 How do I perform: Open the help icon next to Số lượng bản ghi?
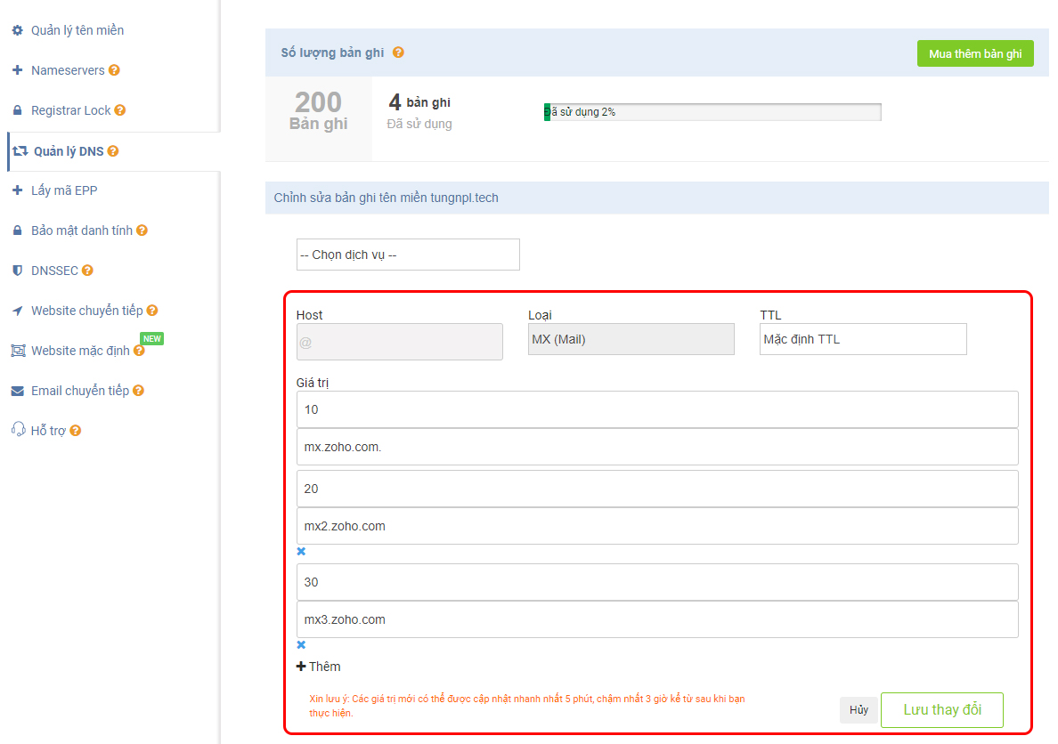398,53
